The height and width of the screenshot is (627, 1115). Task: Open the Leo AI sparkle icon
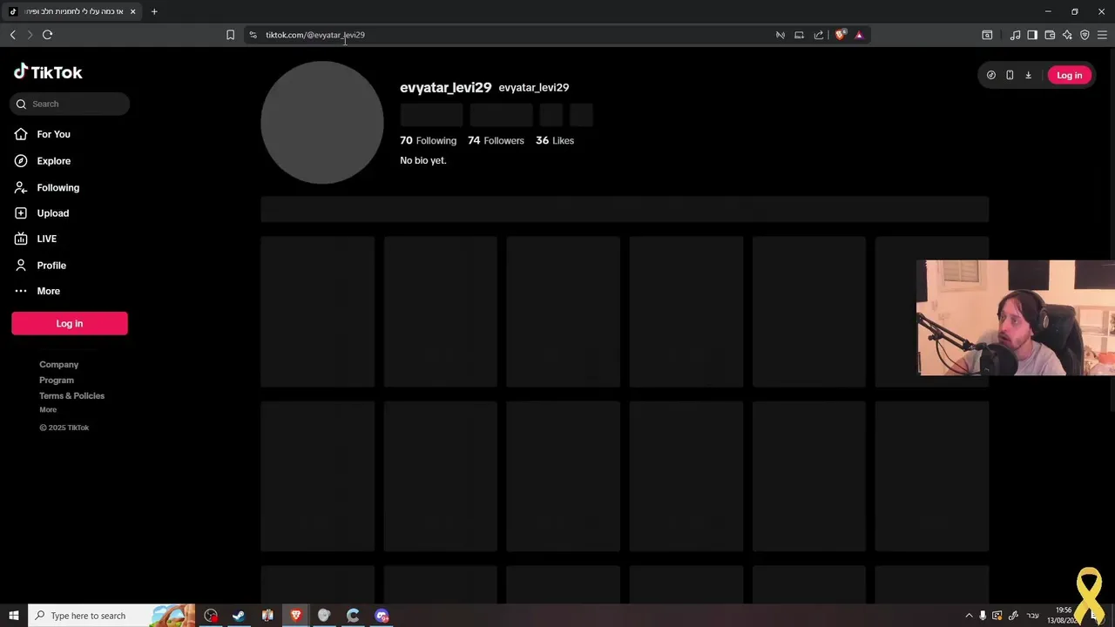pyautogui.click(x=1067, y=35)
